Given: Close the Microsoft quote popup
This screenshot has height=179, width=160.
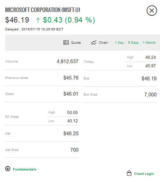Looking at the screenshot, I should [152, 10].
